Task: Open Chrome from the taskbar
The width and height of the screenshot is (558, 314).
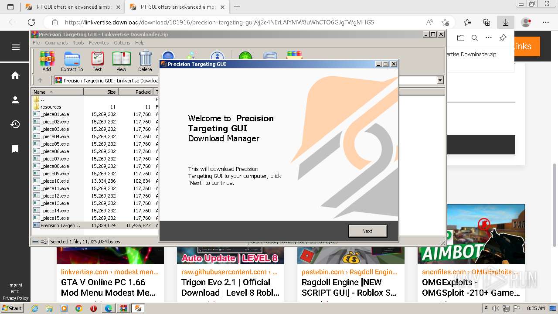Action: point(79,308)
